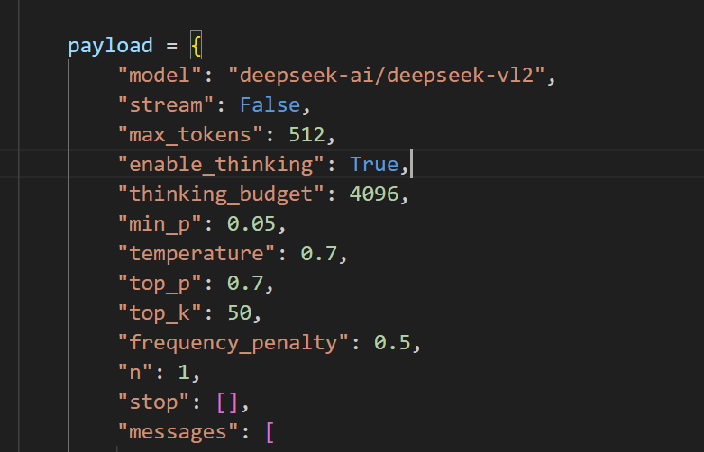The image size is (704, 452).
Task: Click the 1 value after "n"
Action: (x=184, y=372)
